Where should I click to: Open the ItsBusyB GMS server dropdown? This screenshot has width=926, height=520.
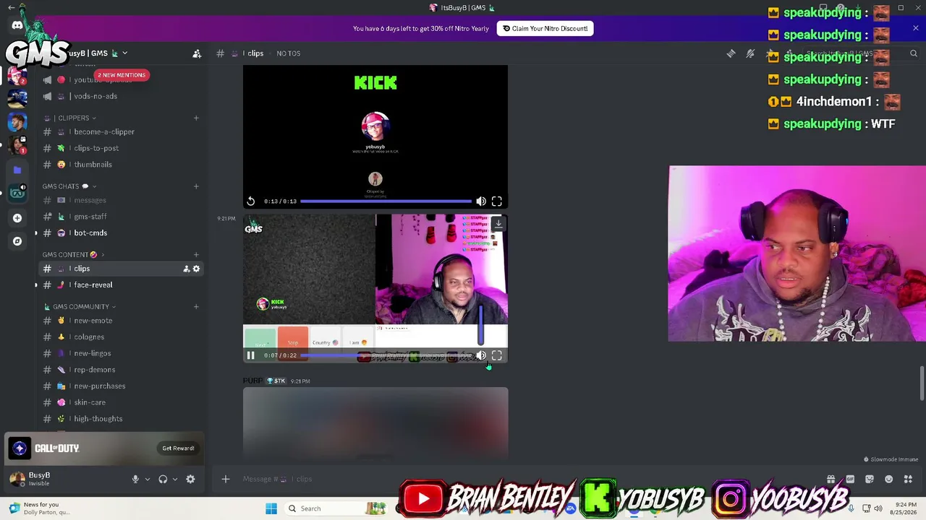[124, 53]
